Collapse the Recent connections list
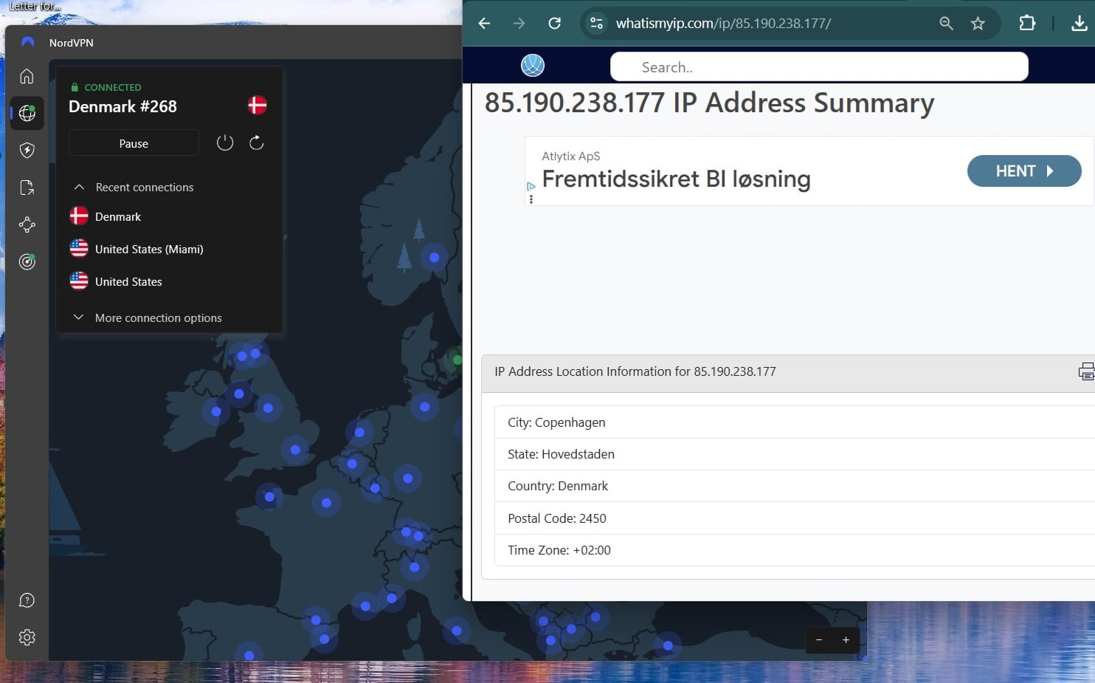This screenshot has width=1095, height=683. point(79,187)
